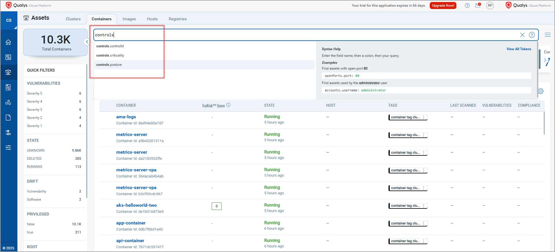
Task: Open the RP user profile avatar
Action: coord(490,6)
